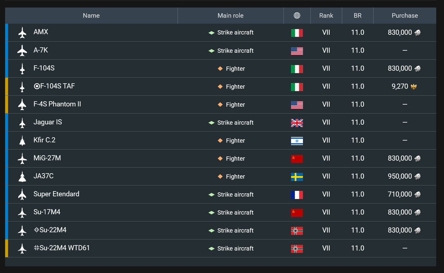Click the Italian flag in F-104S TAF row
Image resolution: width=444 pixels, height=273 pixels.
pos(297,87)
